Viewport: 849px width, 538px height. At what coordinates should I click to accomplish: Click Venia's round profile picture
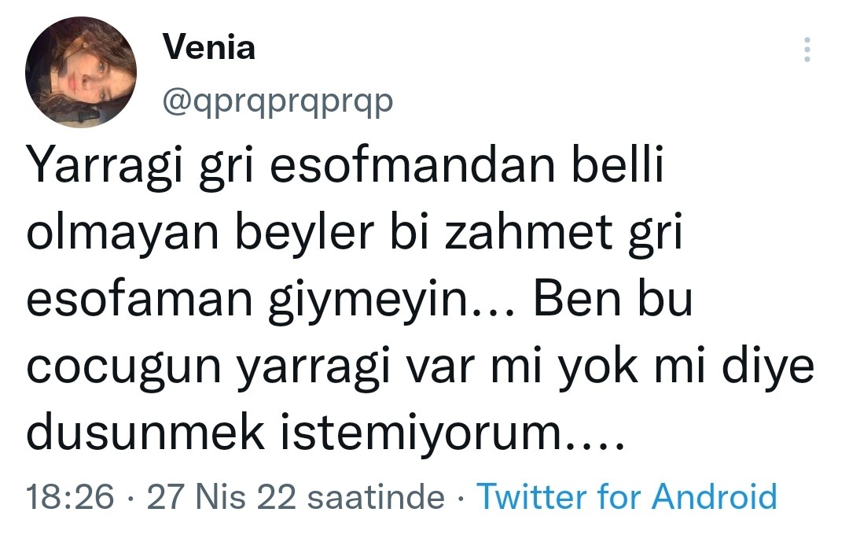(81, 73)
